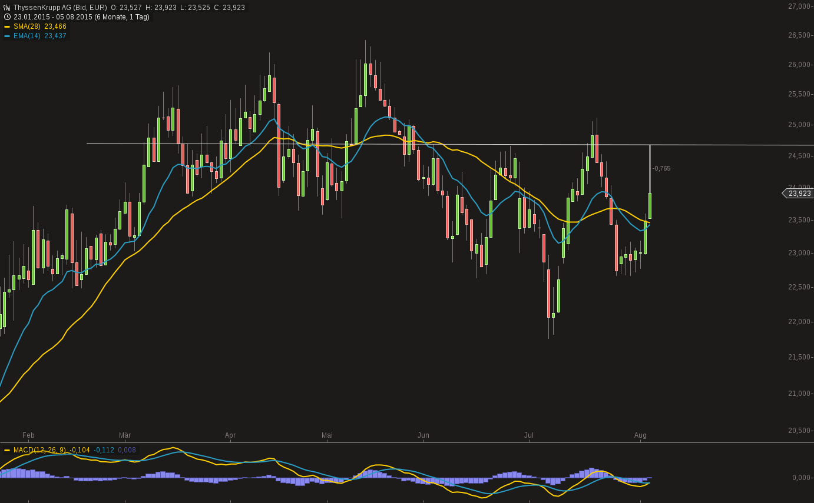The height and width of the screenshot is (503, 814).
Task: Click the '20,500' price axis label
Action: point(799,431)
